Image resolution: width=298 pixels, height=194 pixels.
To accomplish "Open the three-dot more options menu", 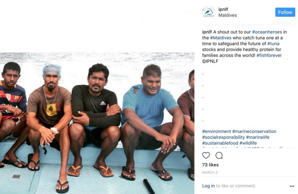I will click(292, 186).
